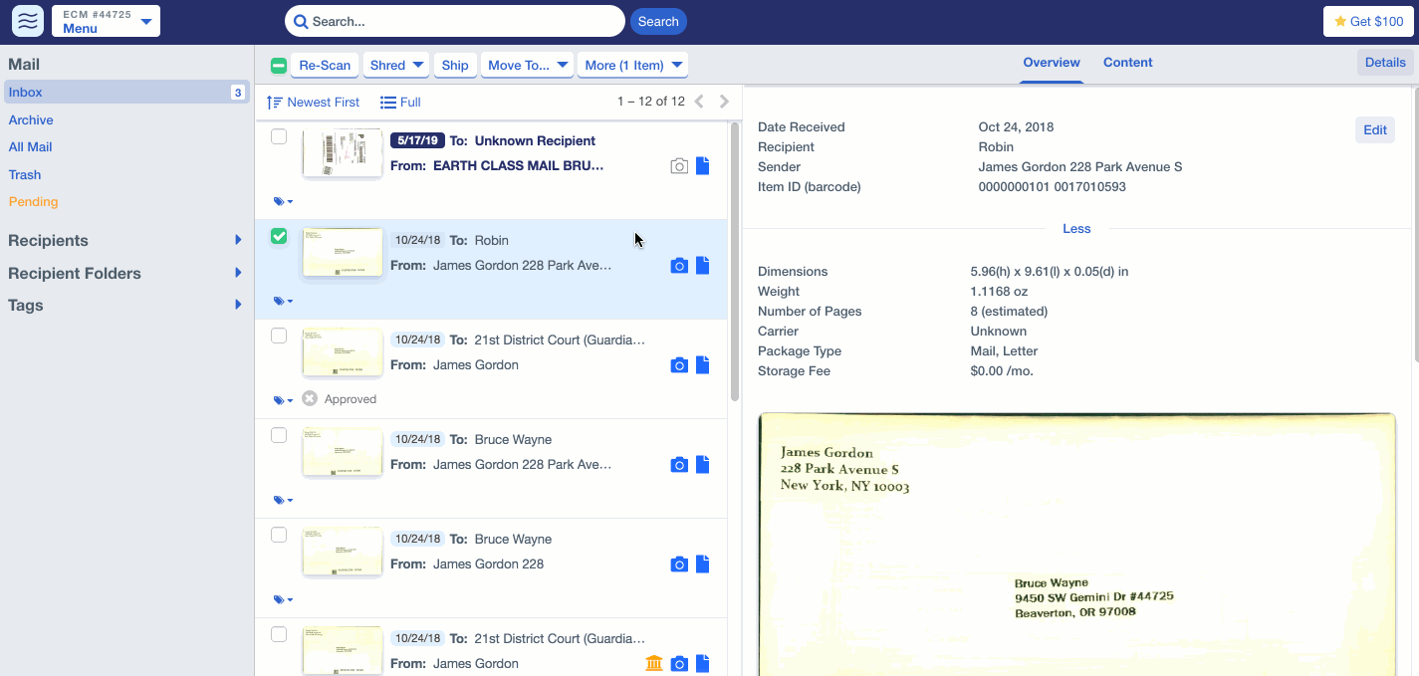This screenshot has height=676, width=1419.
Task: Select the Unknown Recipient mail item checkbox
Action: 279,136
